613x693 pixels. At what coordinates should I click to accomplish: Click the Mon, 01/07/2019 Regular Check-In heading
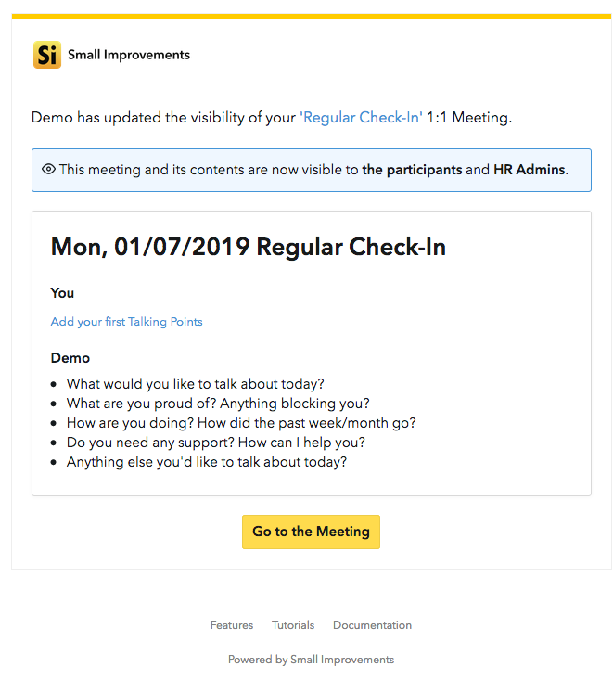click(248, 247)
